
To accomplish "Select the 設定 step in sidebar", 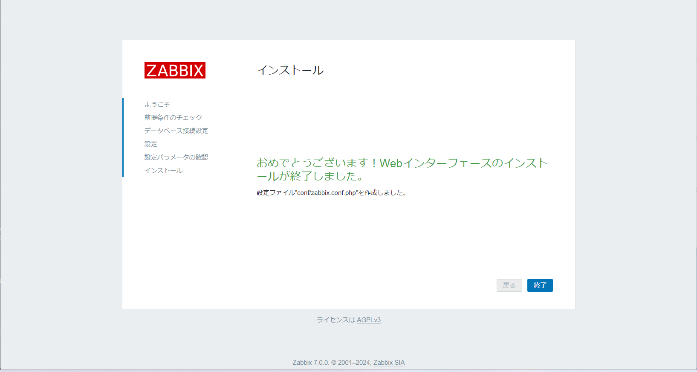I will [x=150, y=144].
